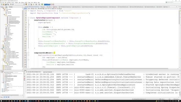The width and height of the screenshot is (181, 102).
Task: Open the EmployeeController.java editor tab
Action: click(151, 7)
